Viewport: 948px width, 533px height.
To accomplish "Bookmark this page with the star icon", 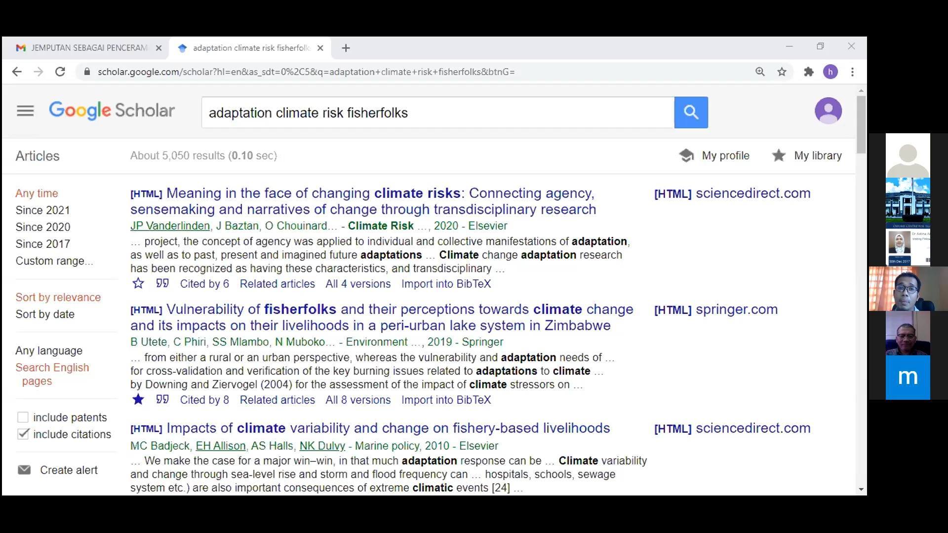I will (782, 72).
